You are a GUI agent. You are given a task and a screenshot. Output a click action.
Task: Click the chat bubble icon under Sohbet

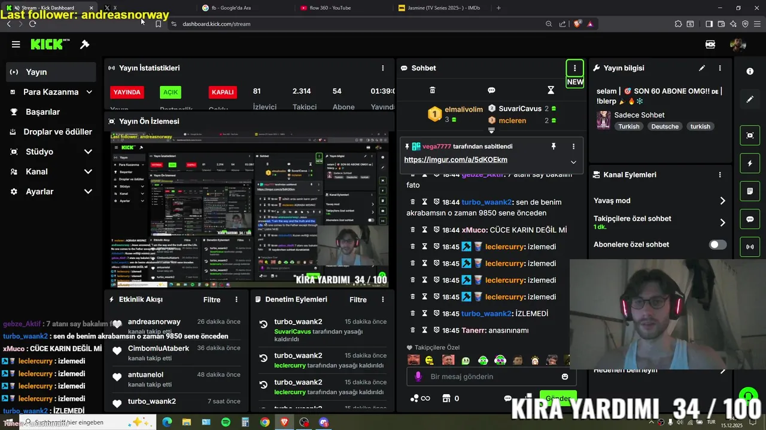tap(491, 90)
